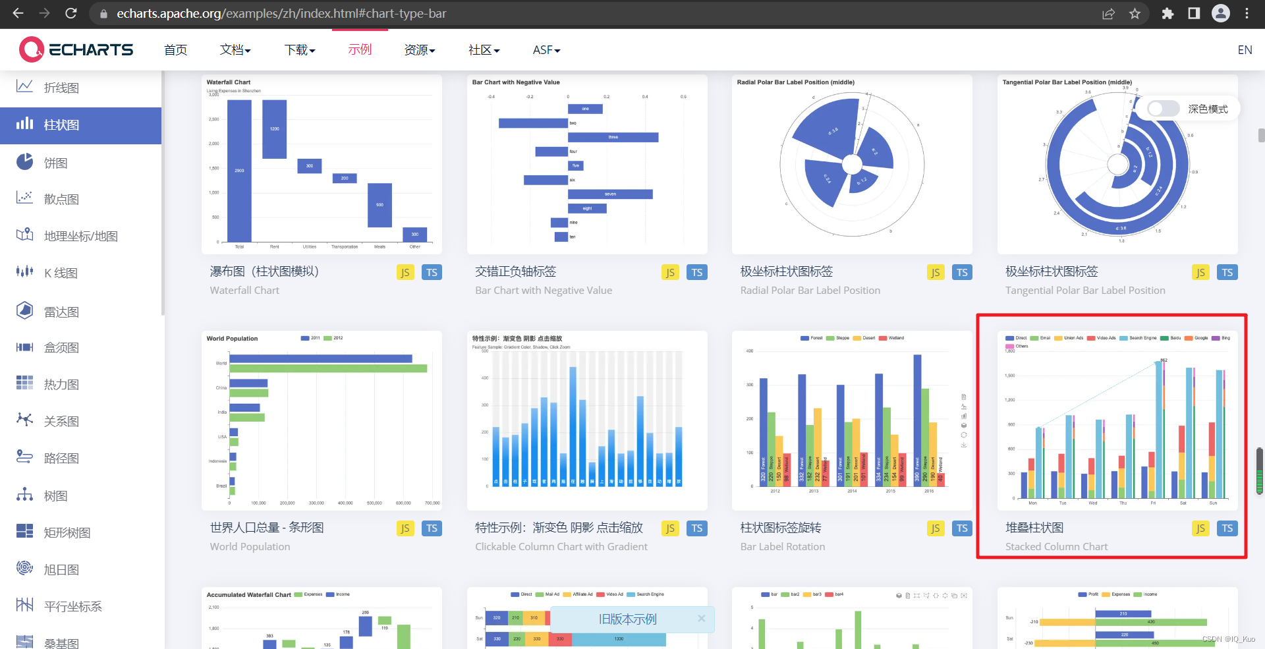Open the World Population bar thumbnail
The width and height of the screenshot is (1265, 649).
322,420
